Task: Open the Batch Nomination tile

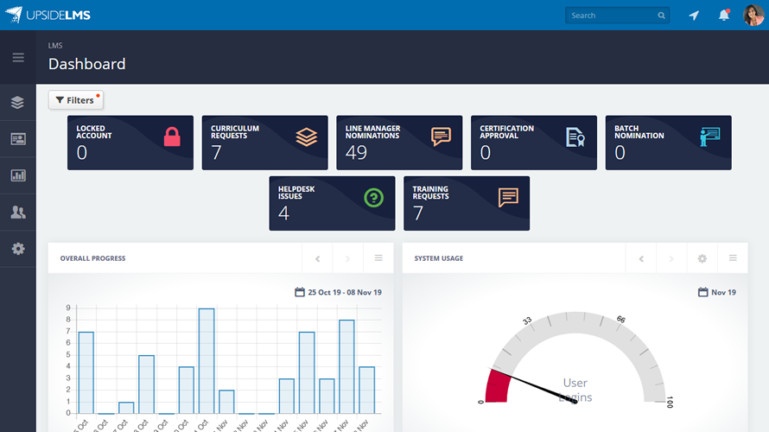Action: click(x=669, y=143)
